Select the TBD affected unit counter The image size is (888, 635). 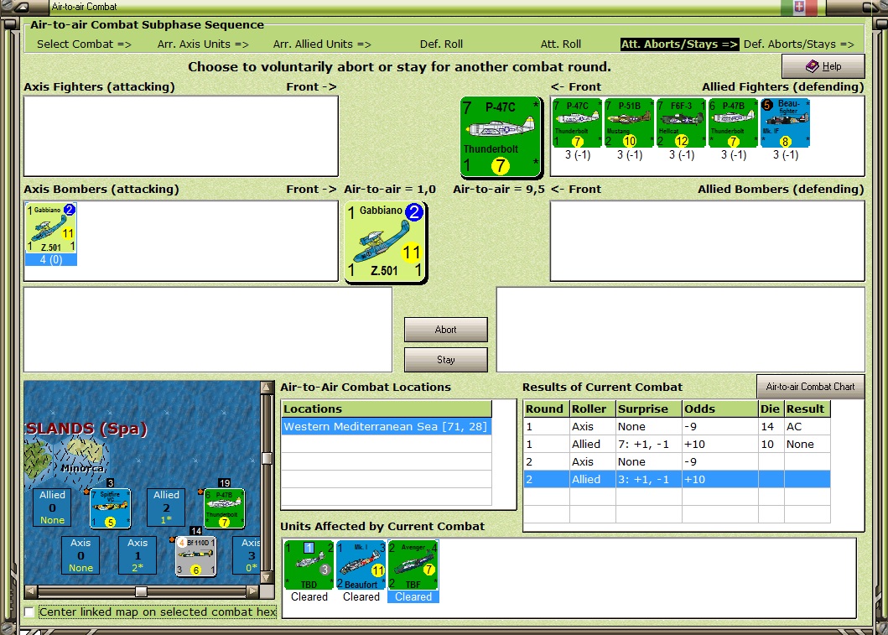click(309, 565)
